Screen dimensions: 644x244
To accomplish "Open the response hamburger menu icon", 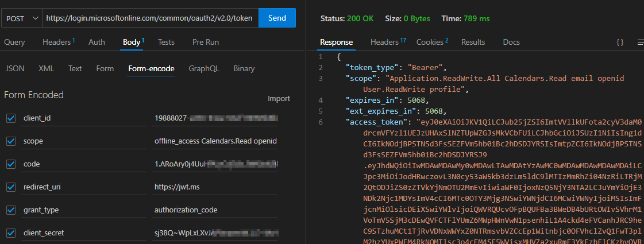I will point(641,42).
